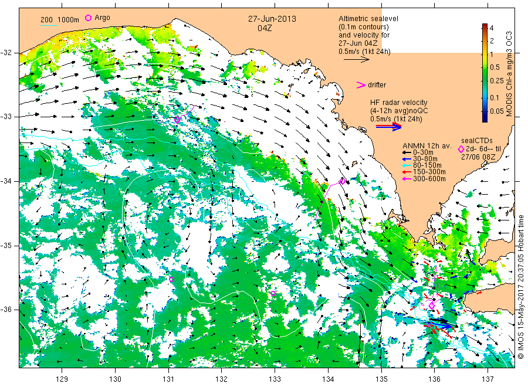The image size is (528, 387).
Task: Click the dark blue bottom of the color bar
Action: coord(485,118)
